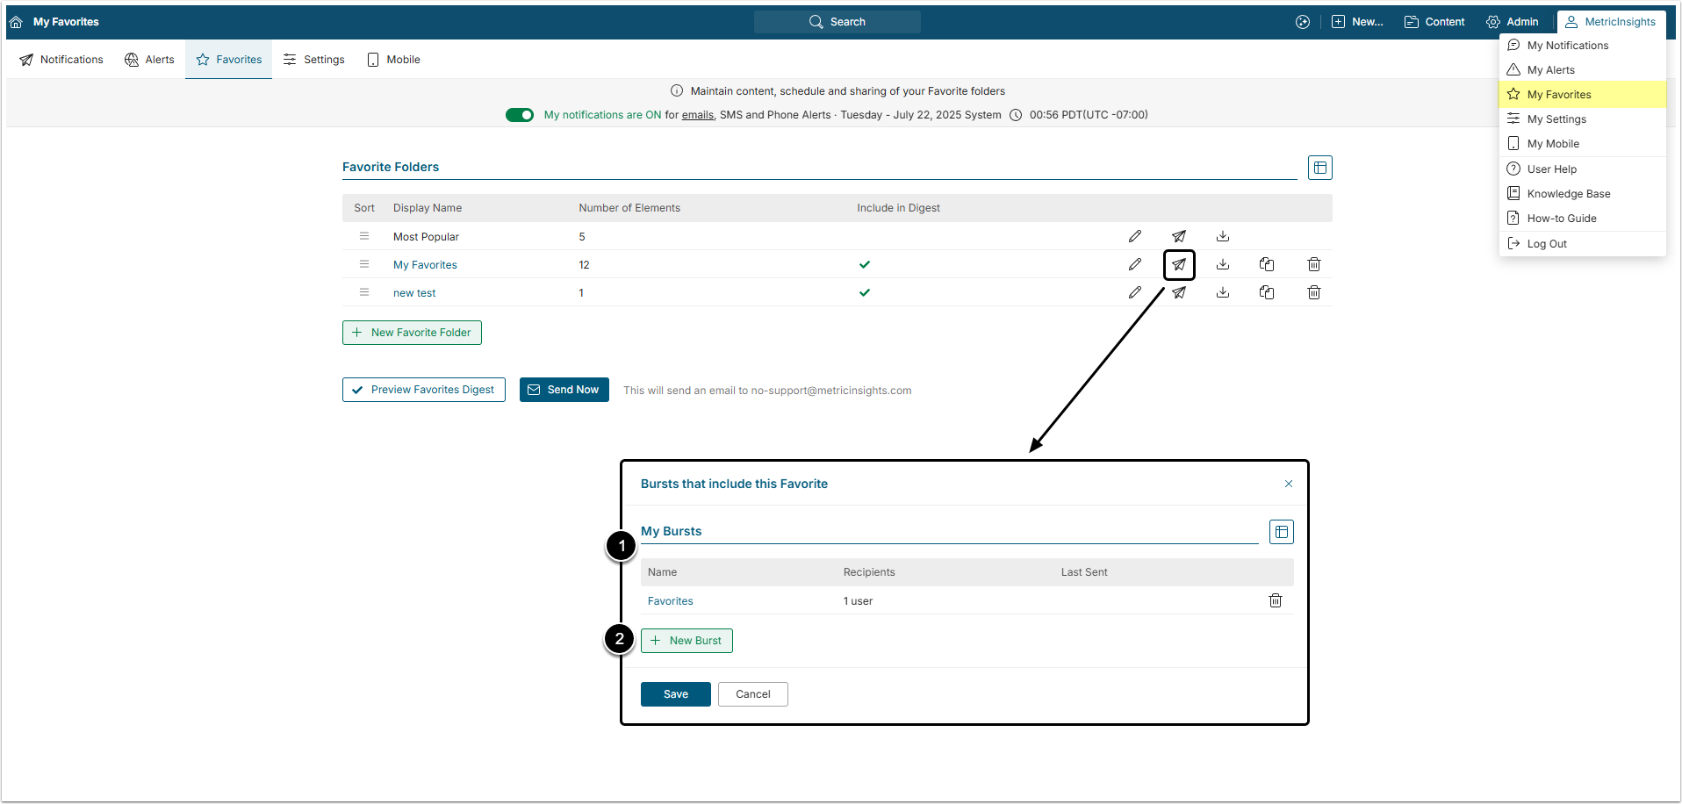
Task: Switch to the Notifications tab
Action: pyautogui.click(x=61, y=60)
